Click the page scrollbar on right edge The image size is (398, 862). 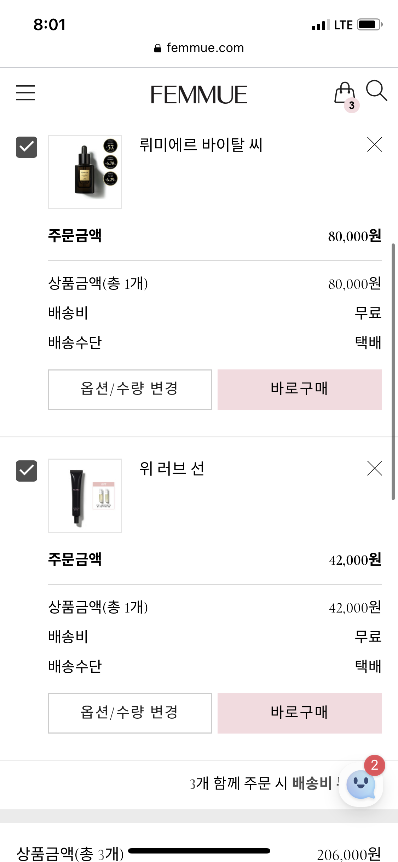point(393,372)
